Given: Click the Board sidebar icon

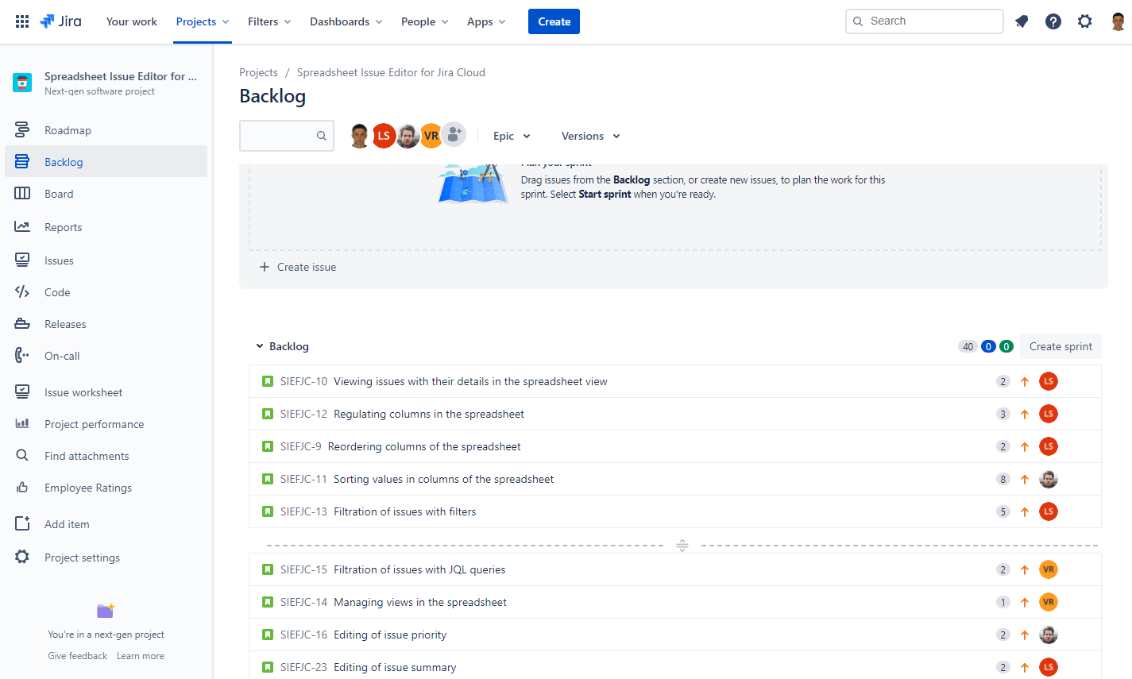Looking at the screenshot, I should tap(22, 193).
